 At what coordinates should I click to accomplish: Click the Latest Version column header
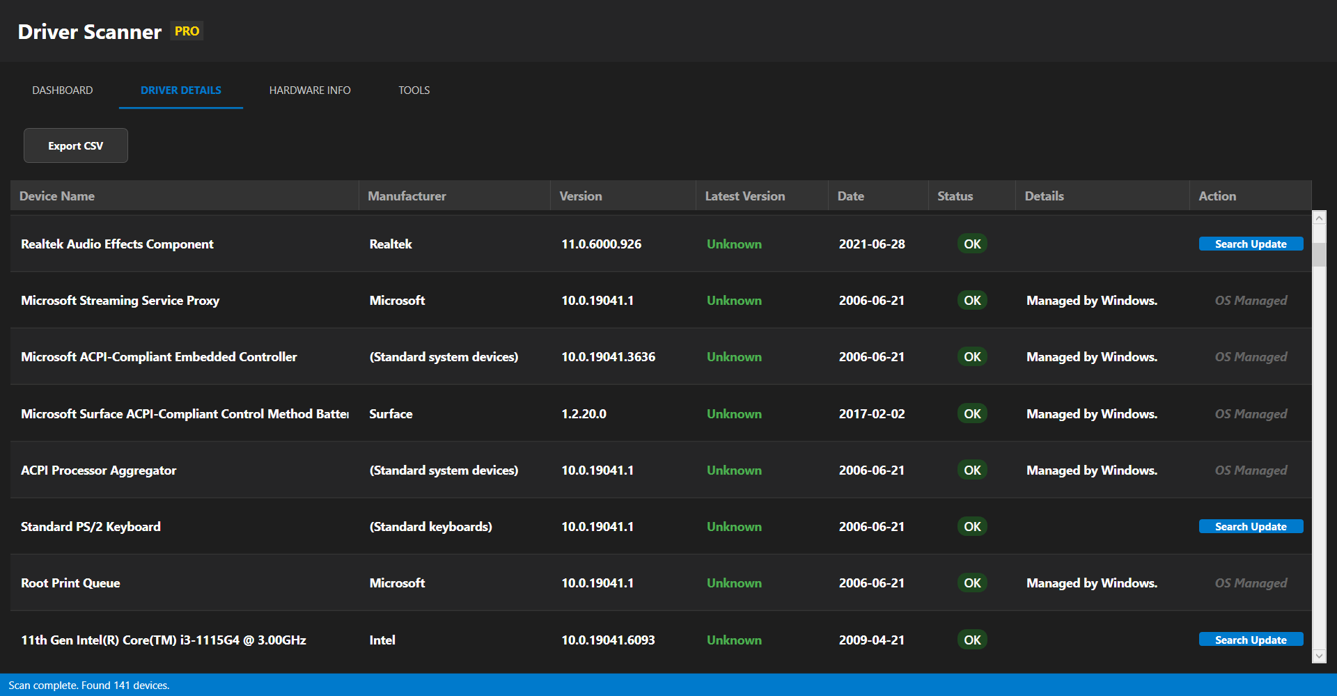click(x=744, y=196)
